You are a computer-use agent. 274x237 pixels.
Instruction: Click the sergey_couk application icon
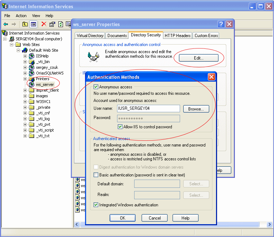point(31,67)
